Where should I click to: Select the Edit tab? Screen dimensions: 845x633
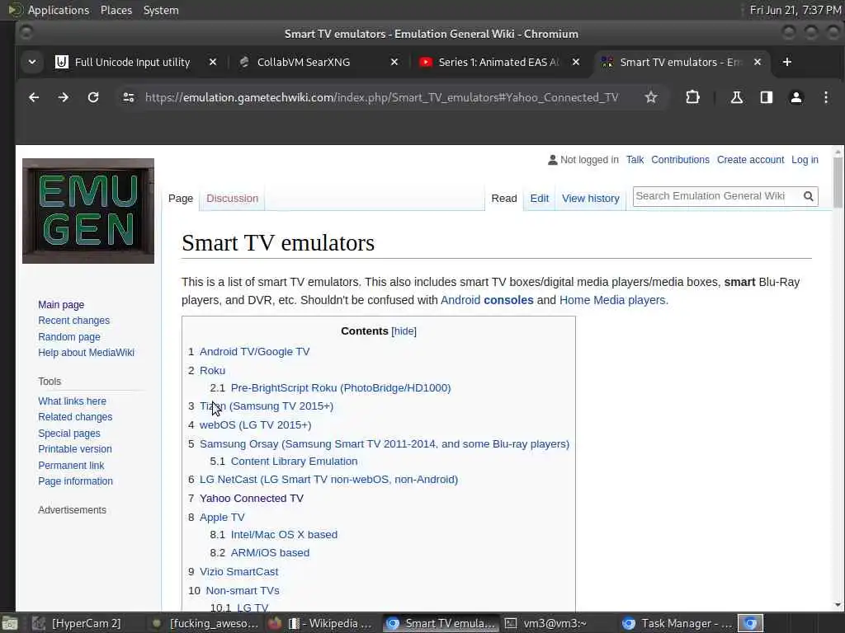click(540, 198)
